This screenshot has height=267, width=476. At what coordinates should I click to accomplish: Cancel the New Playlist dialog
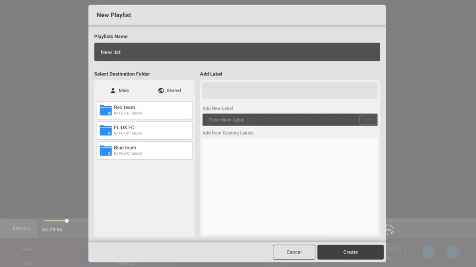[x=294, y=252]
